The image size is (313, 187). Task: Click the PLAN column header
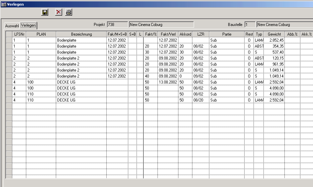pyautogui.click(x=41, y=34)
